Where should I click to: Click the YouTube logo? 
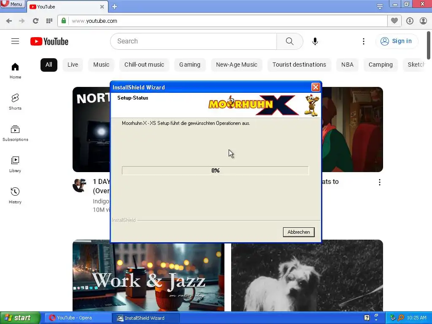[x=49, y=41]
